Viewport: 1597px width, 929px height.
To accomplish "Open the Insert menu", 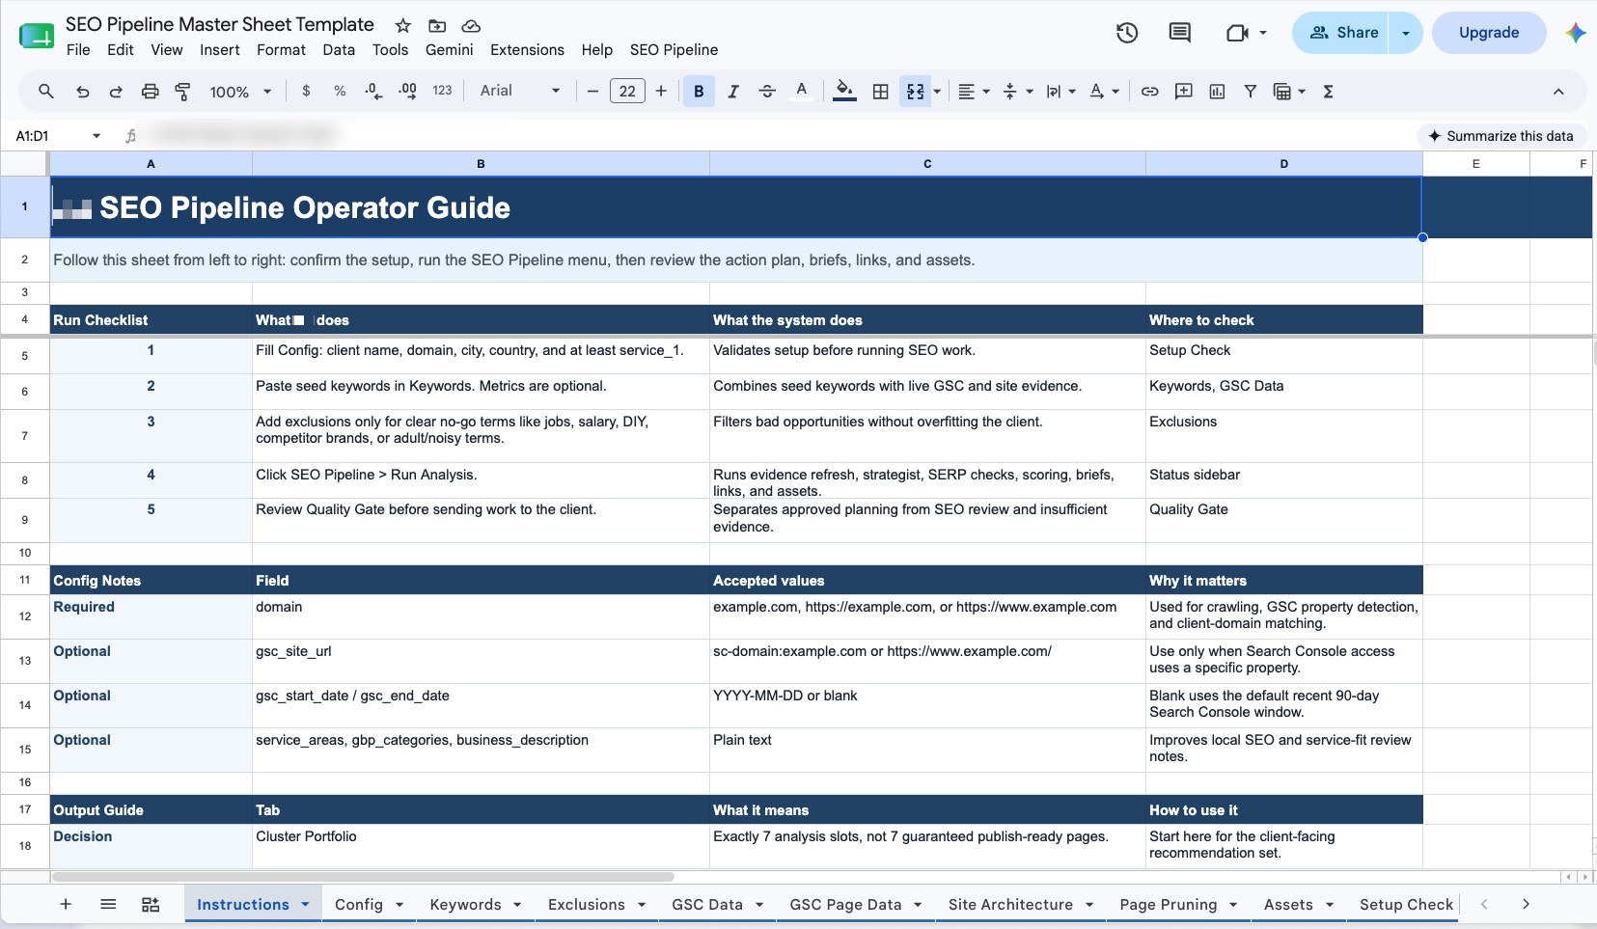I will tap(220, 50).
